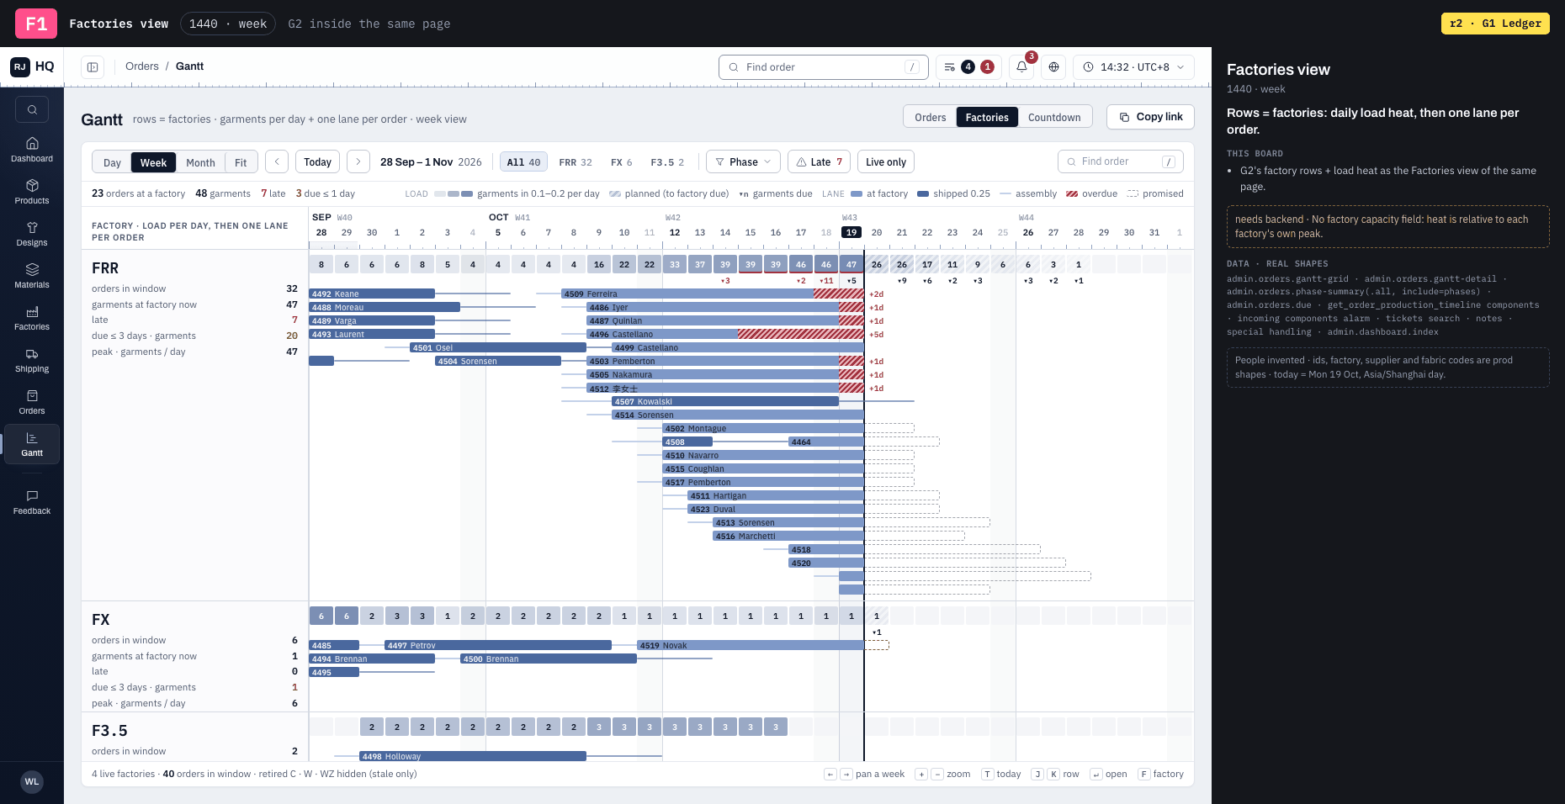Screen dimensions: 1565x804
Task: Open the Phase dropdown
Action: 743,161
